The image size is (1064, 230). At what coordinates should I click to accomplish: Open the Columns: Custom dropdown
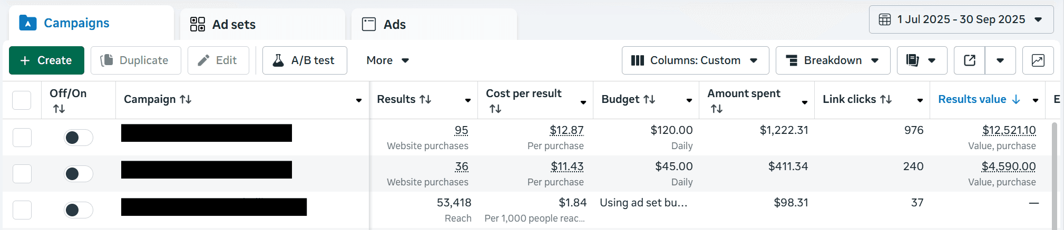point(695,60)
